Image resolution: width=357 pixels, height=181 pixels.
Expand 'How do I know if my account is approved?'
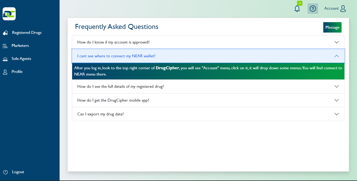click(208, 42)
